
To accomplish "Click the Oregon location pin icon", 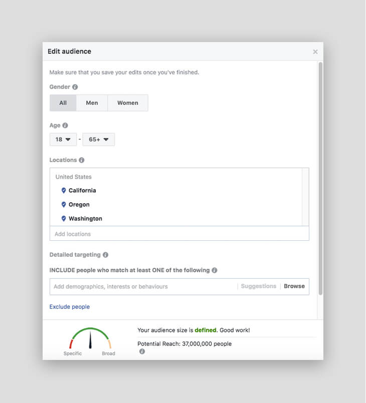I will tap(64, 205).
